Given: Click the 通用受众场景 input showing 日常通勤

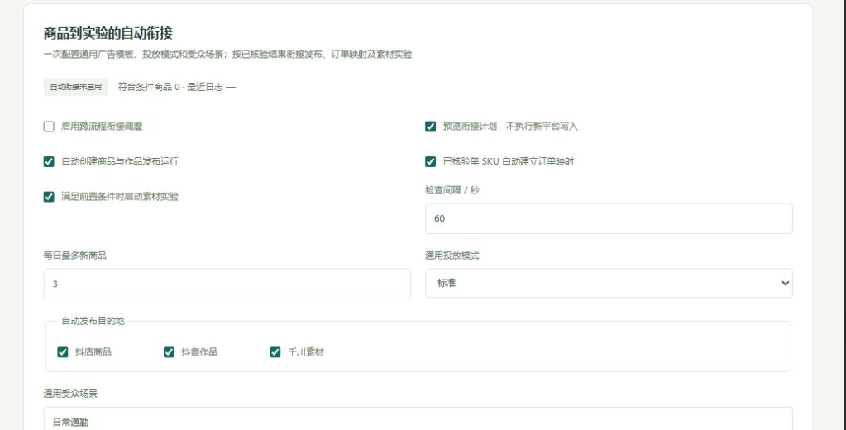Looking at the screenshot, I should point(418,418).
